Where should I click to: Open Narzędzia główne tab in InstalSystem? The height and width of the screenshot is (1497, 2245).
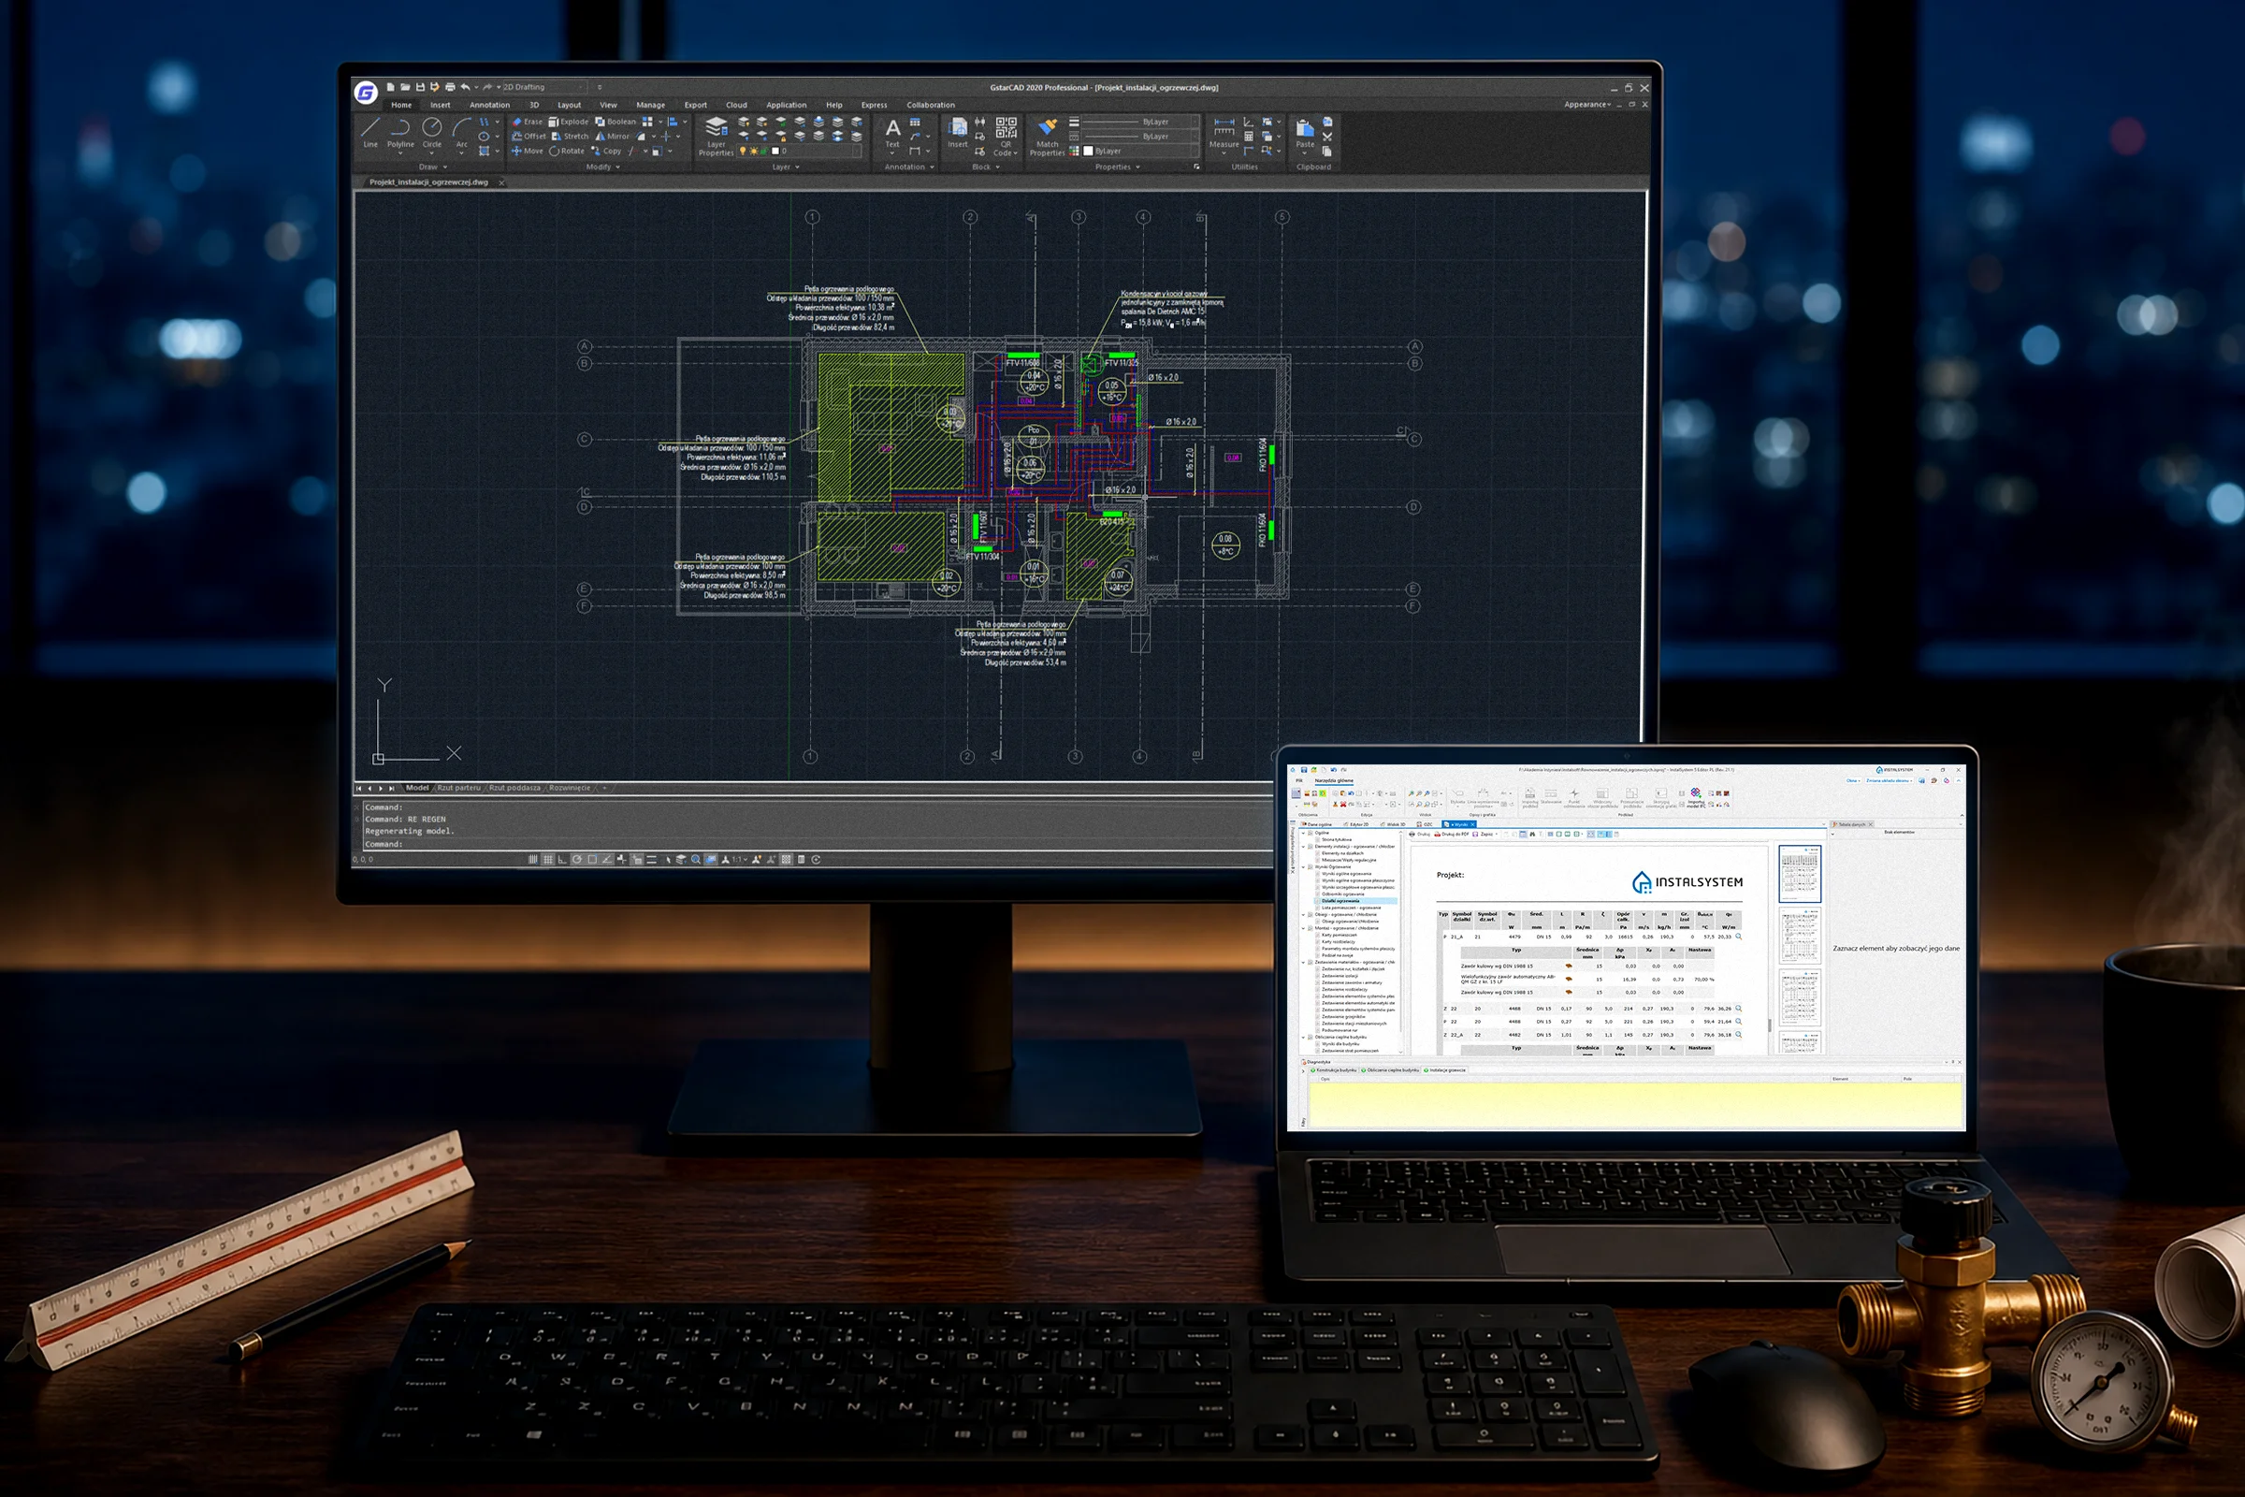1334,781
